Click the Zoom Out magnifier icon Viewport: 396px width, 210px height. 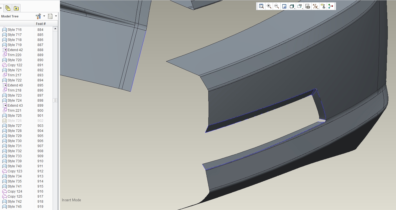coord(277,6)
